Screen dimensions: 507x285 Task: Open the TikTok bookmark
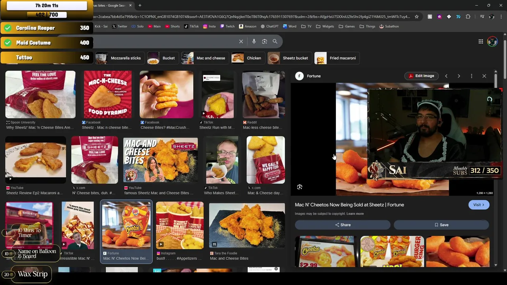pos(191,27)
